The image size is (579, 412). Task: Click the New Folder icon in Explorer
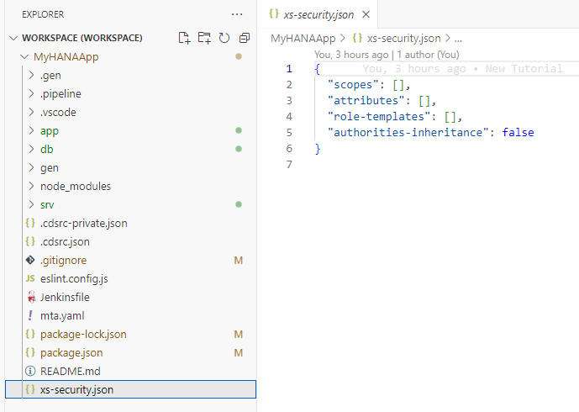[x=204, y=38]
